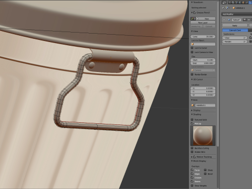Click the Clip Start value field
252x189 pixels.
pos(203,60)
